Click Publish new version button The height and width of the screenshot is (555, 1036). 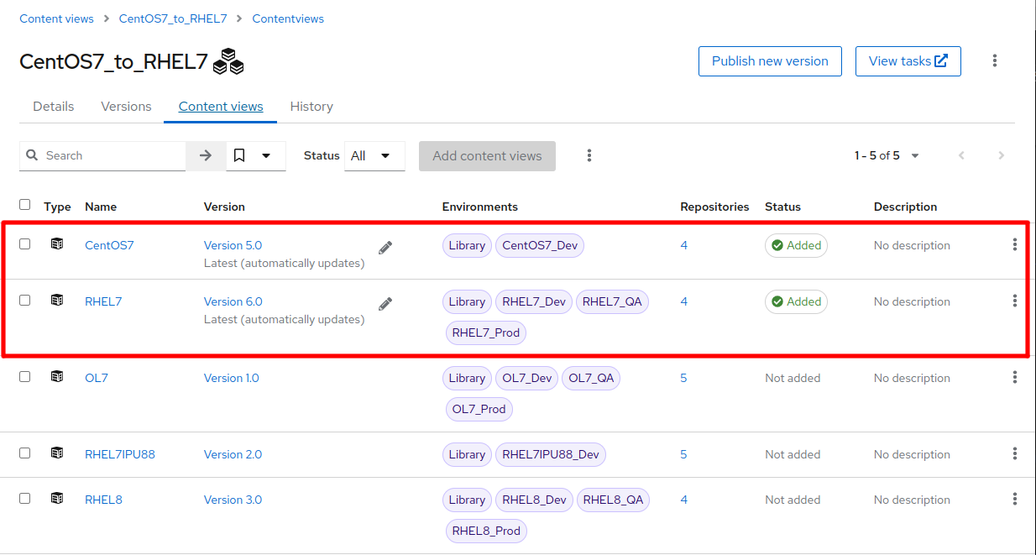point(770,61)
